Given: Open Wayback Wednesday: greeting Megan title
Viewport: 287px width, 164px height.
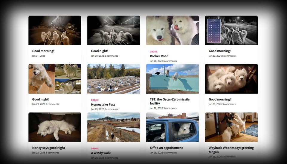Looking at the screenshot, I should click(231, 150).
